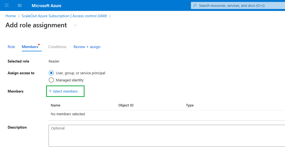Screen dimensions: 285x154
Task: Click the Select members link
Action: (65, 91)
